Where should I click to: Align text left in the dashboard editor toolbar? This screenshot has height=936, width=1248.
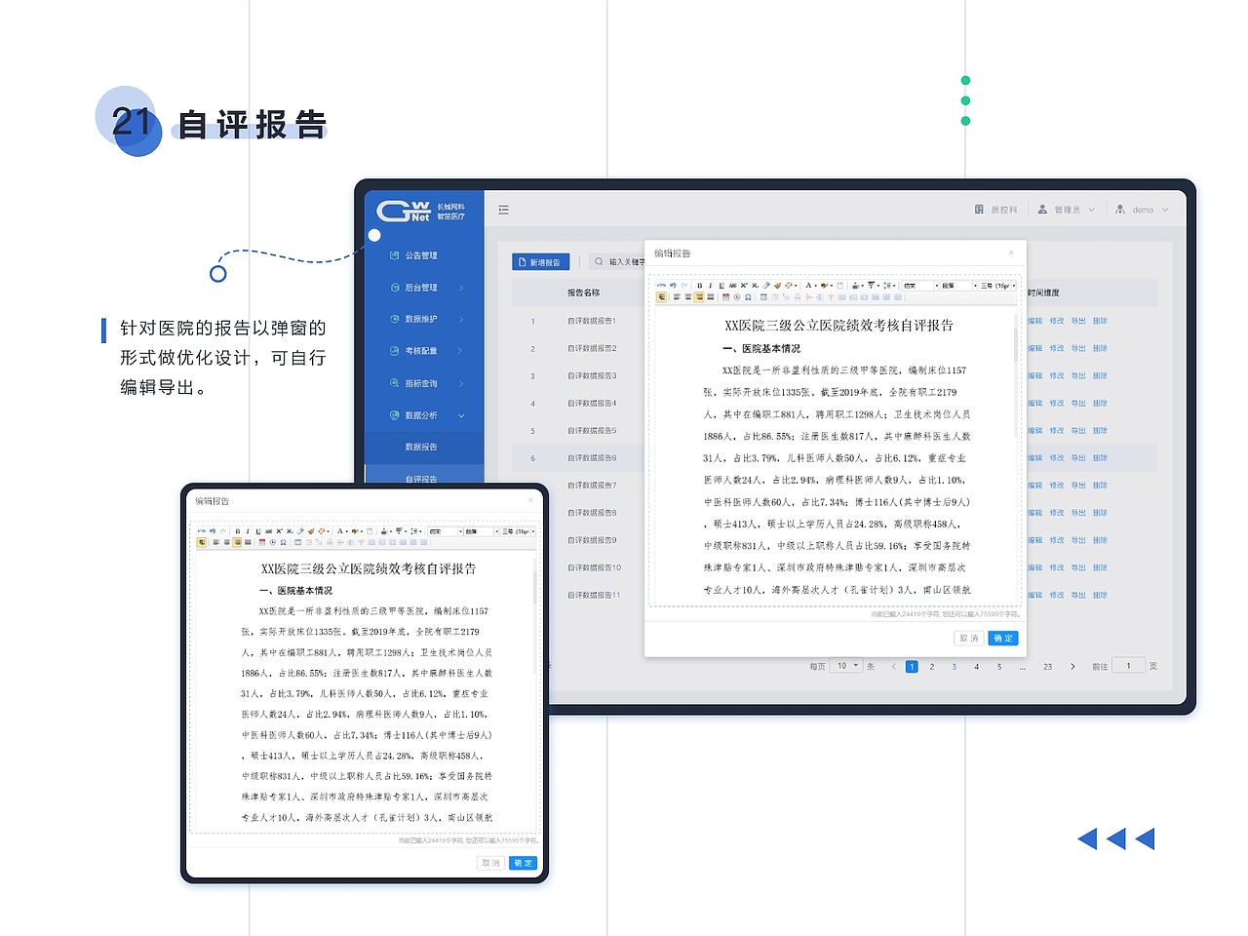pos(676,297)
